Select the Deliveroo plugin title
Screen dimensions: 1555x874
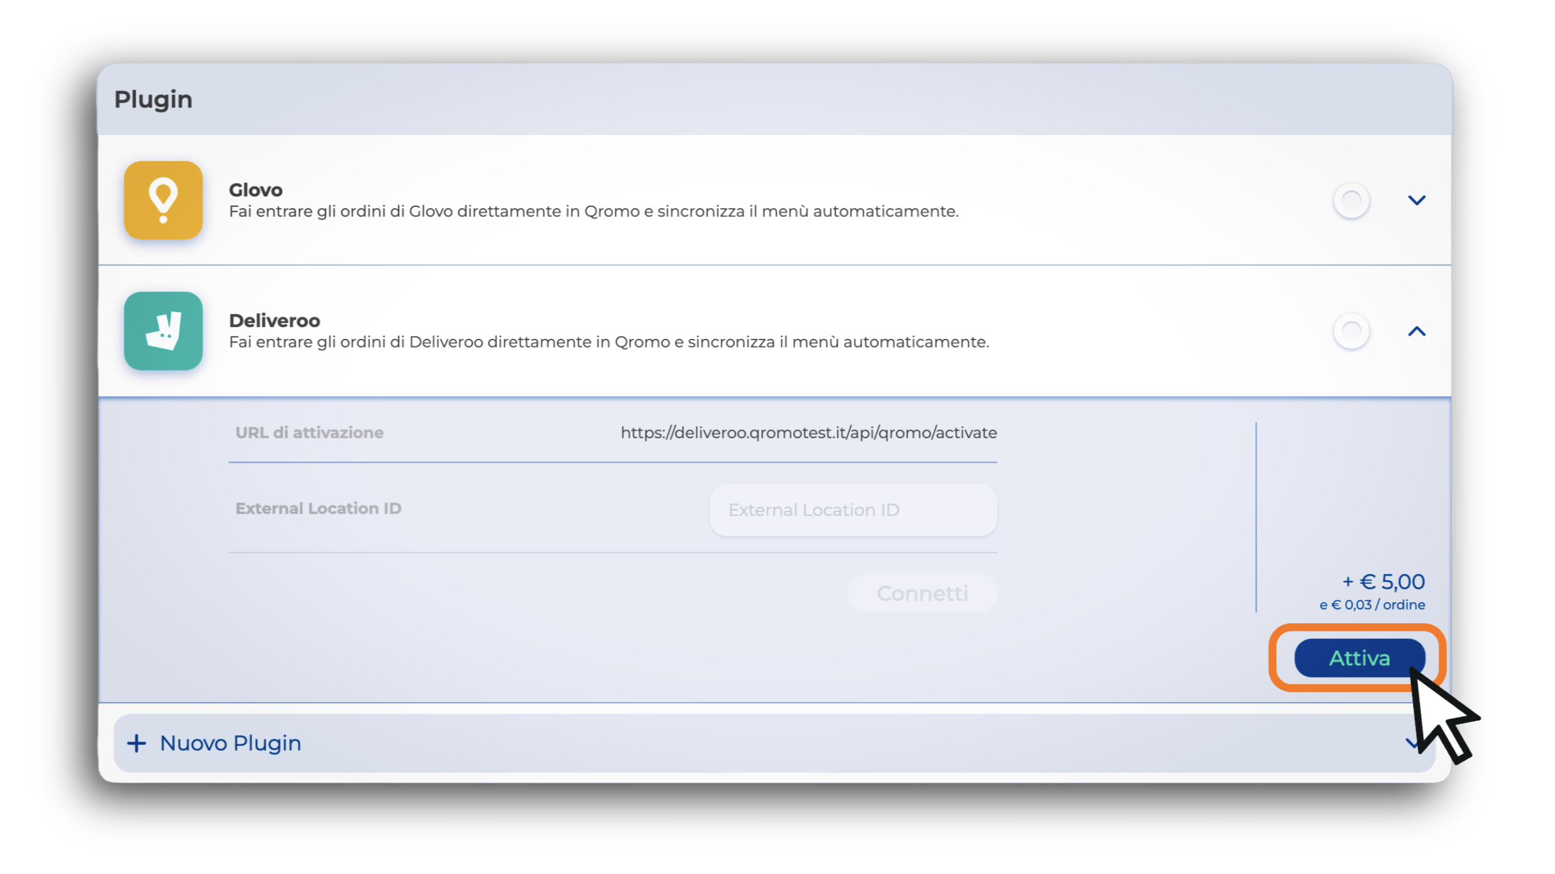click(x=274, y=321)
